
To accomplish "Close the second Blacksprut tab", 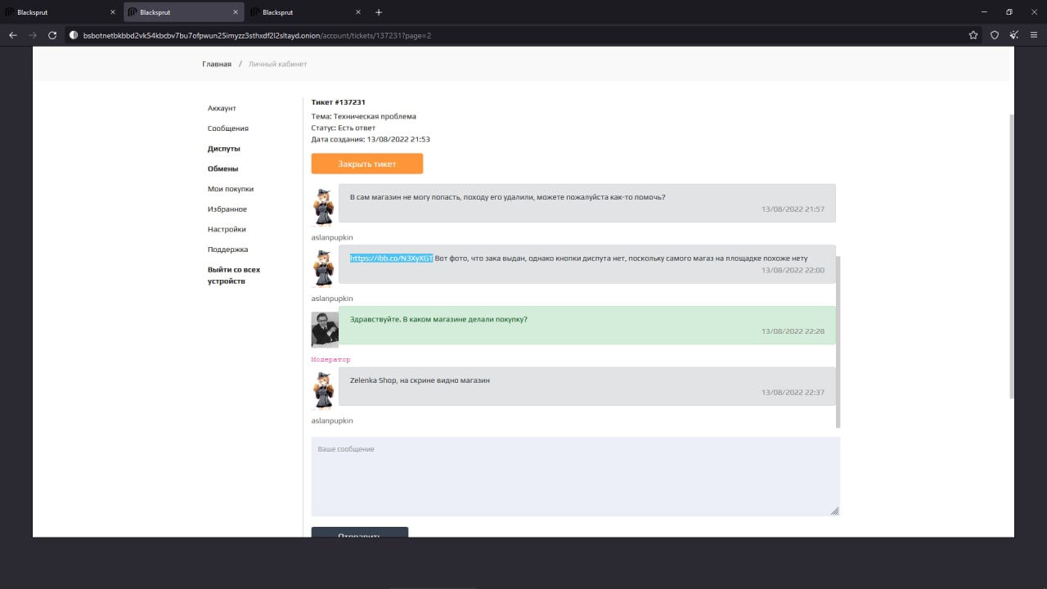I will [x=236, y=12].
